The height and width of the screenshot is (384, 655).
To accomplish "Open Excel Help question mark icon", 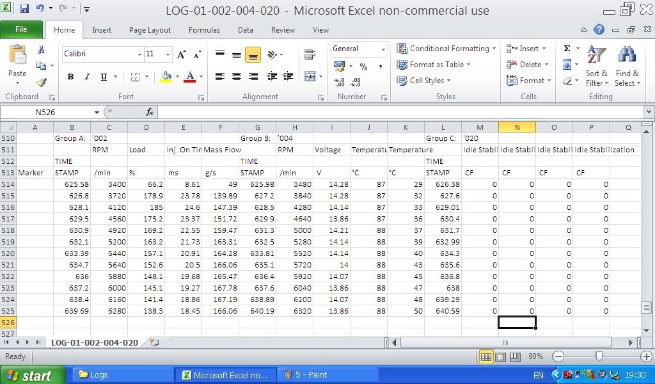I will point(599,29).
